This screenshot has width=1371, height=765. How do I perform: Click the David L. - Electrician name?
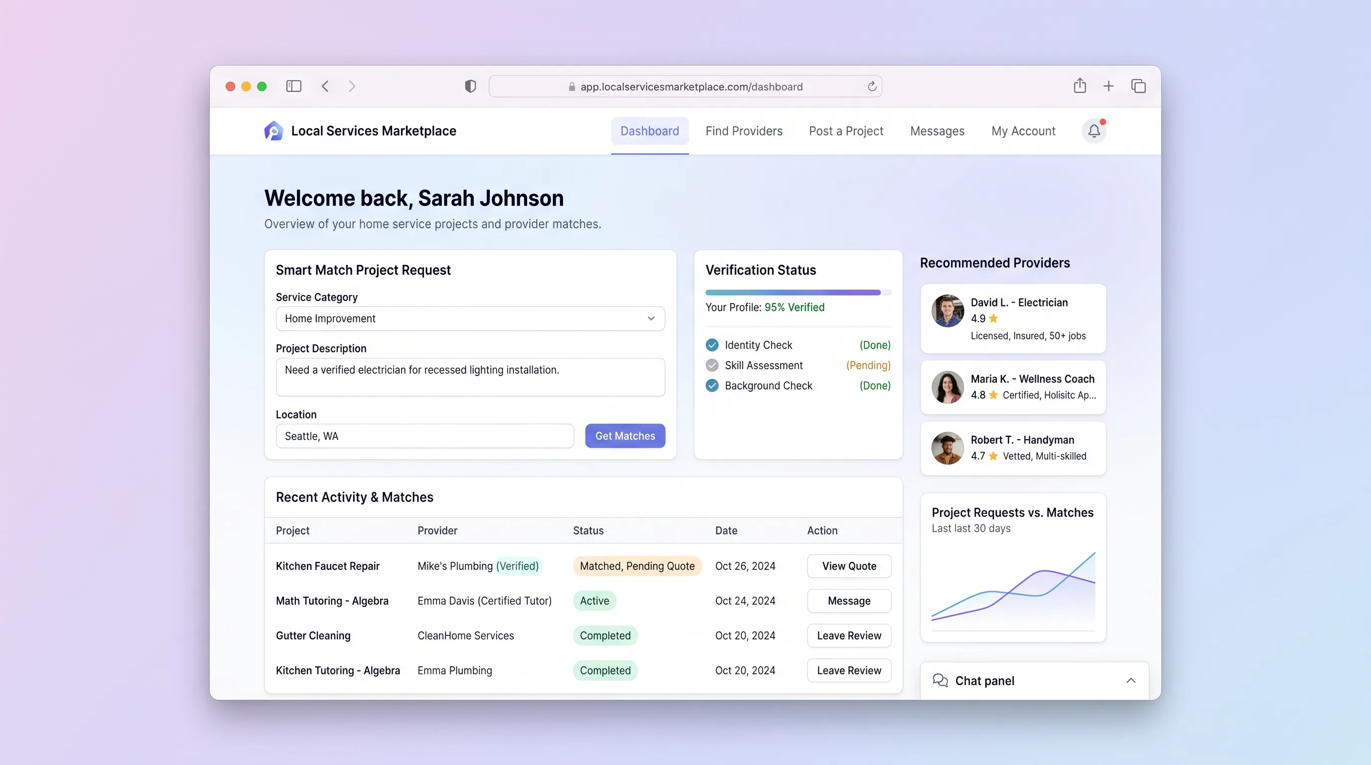pyautogui.click(x=1019, y=302)
